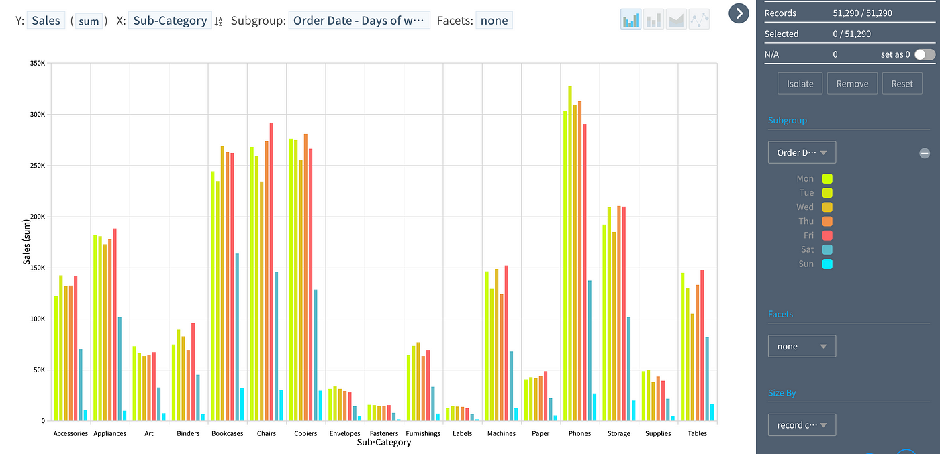Open the Size By record count dropdown
The image size is (940, 454).
point(802,424)
